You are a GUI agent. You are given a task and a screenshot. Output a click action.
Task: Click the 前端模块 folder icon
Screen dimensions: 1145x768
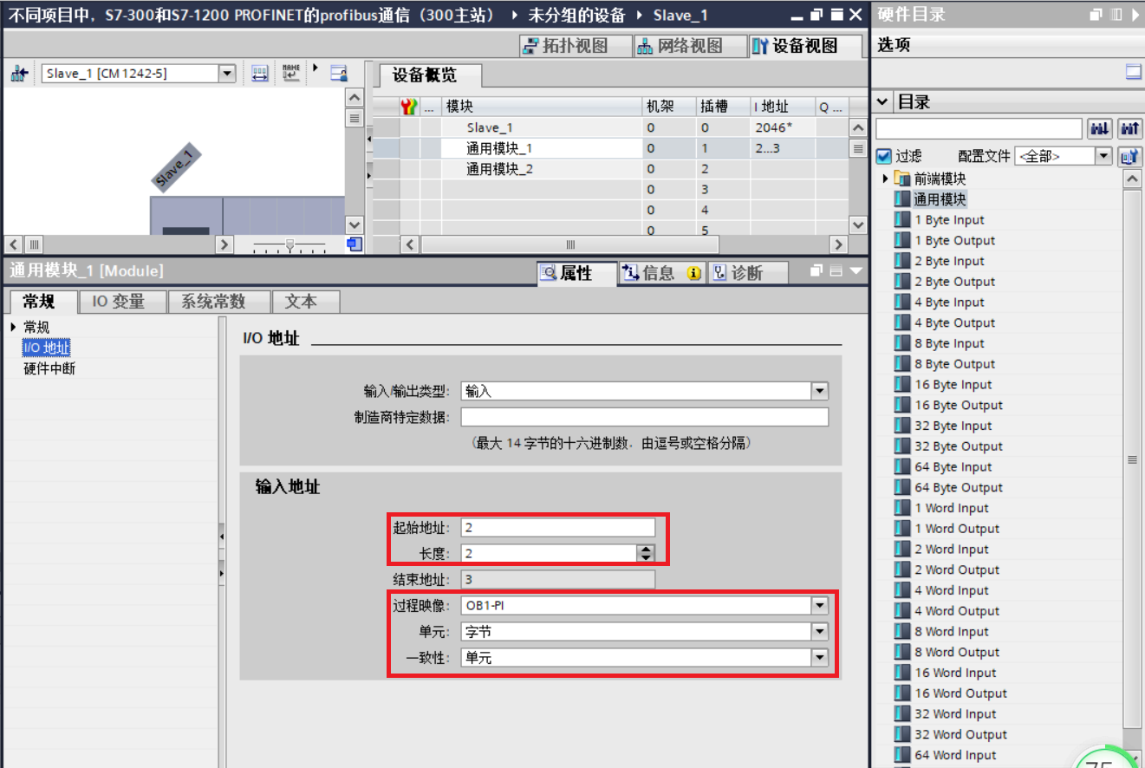click(x=902, y=179)
